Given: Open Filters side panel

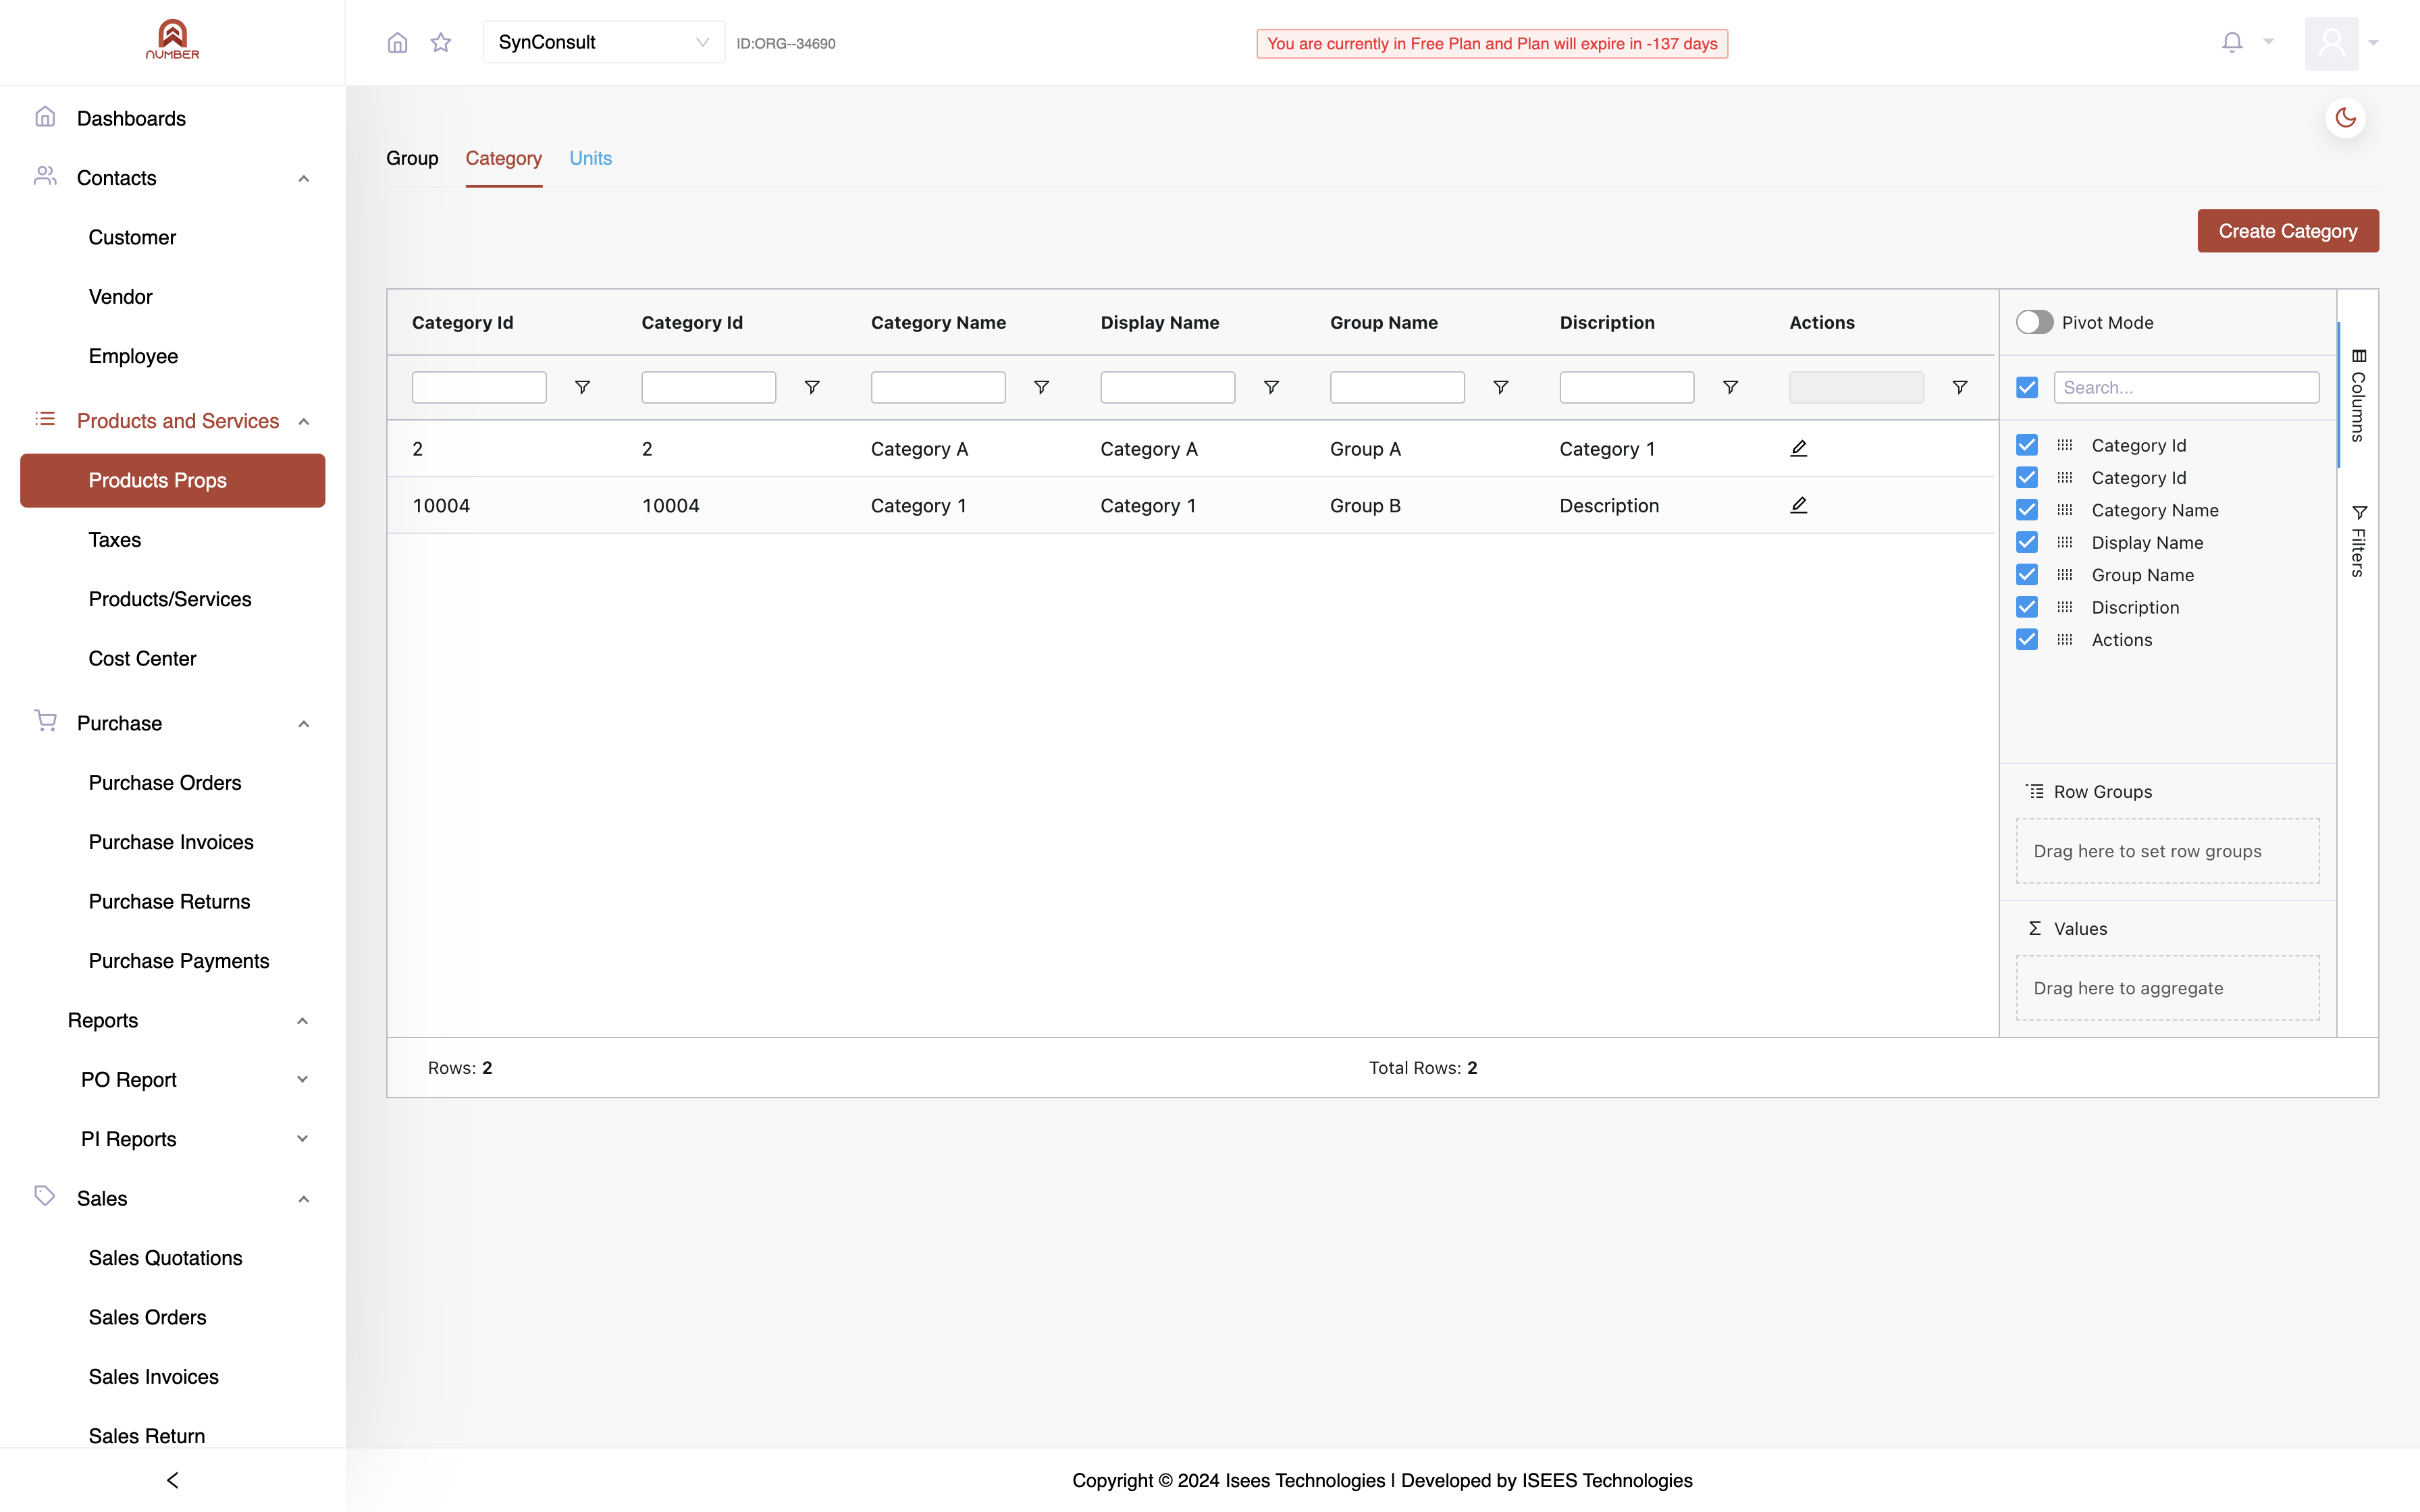Looking at the screenshot, I should click(x=2358, y=541).
